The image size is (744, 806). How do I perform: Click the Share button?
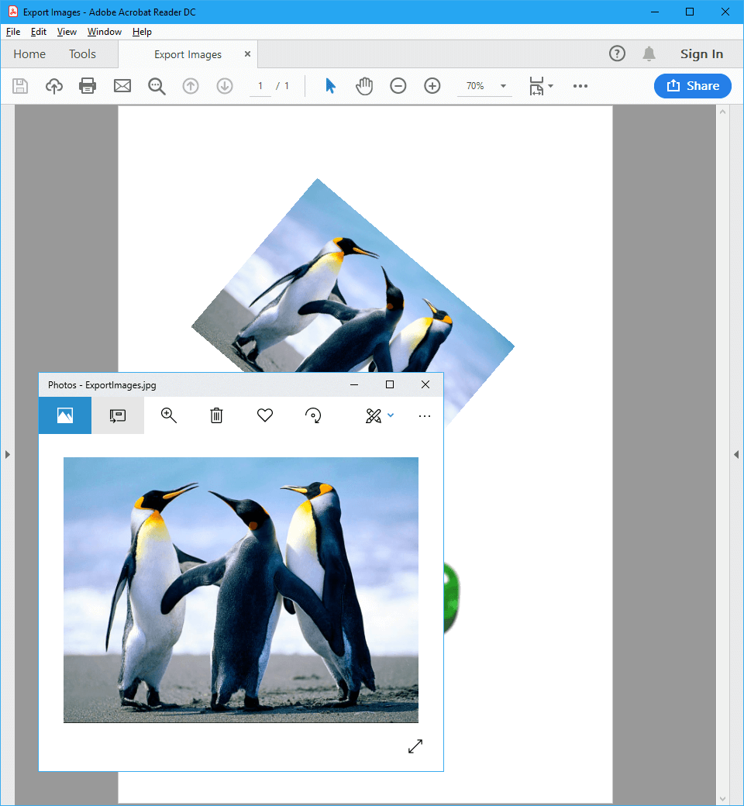point(692,86)
